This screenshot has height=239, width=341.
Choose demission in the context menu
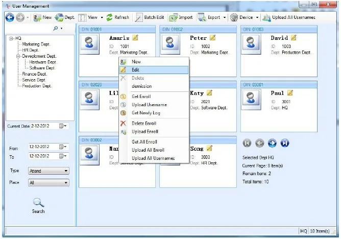click(x=154, y=86)
